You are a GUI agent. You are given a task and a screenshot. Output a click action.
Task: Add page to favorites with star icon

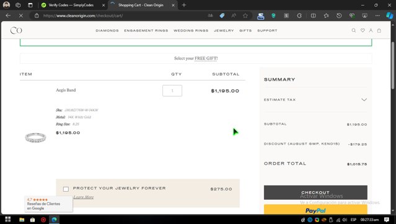click(245, 16)
